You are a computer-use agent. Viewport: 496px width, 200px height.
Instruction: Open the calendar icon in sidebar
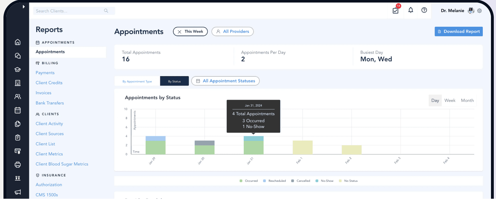point(18,110)
